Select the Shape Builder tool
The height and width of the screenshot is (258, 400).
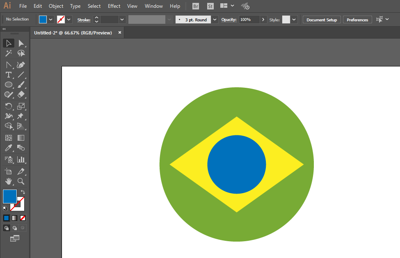click(9, 126)
